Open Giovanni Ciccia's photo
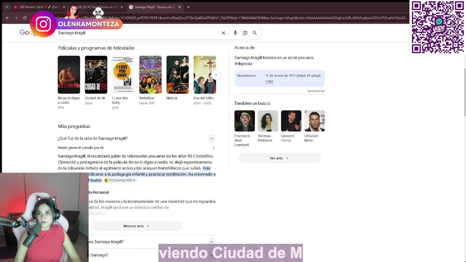 pos(291,121)
